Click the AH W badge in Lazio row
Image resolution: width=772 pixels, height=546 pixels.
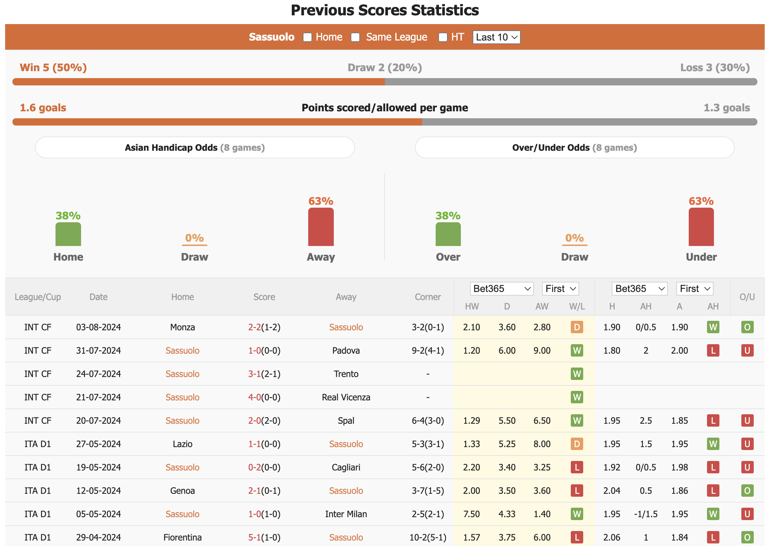pyautogui.click(x=713, y=444)
